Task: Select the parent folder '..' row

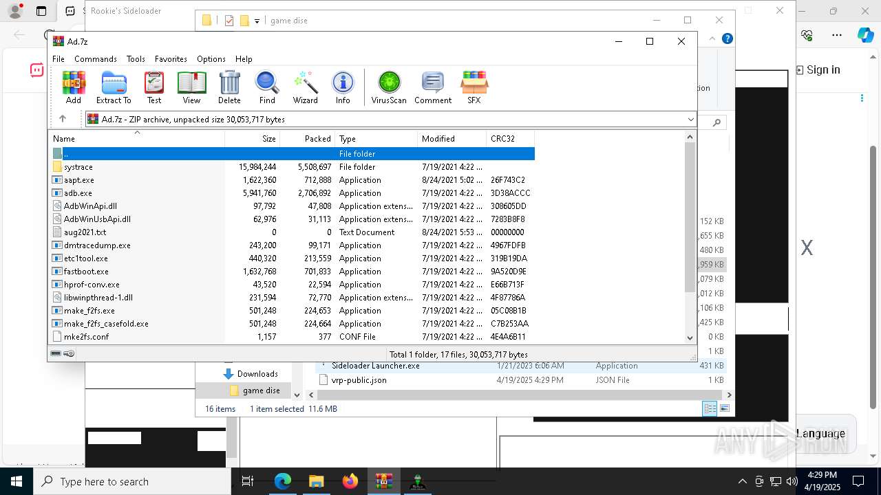Action: click(293, 154)
